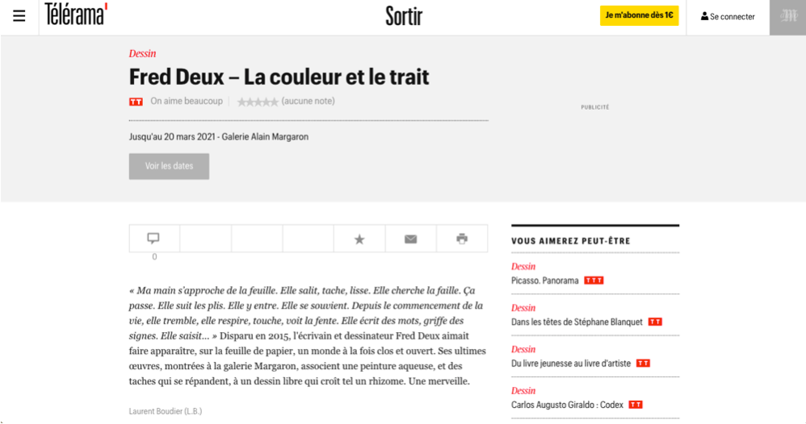Click the TT badge beside Giraldo : Codex
This screenshot has height=424, width=806.
[636, 405]
